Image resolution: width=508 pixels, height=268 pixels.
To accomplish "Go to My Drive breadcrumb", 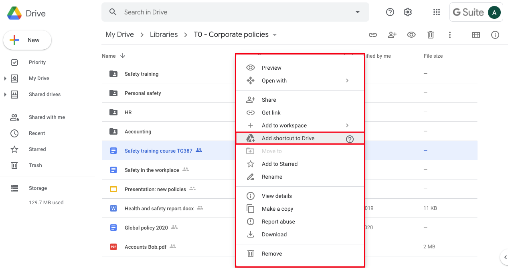I will (x=119, y=34).
